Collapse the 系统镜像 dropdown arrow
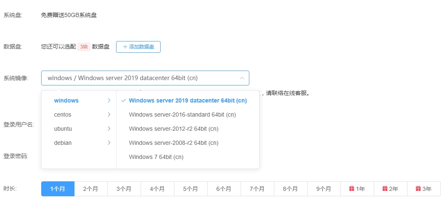Image resolution: width=447 pixels, height=205 pixels. 242,78
